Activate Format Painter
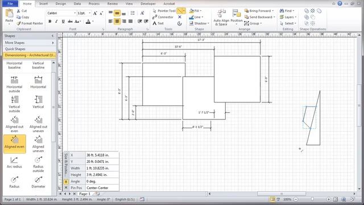 [30, 23]
